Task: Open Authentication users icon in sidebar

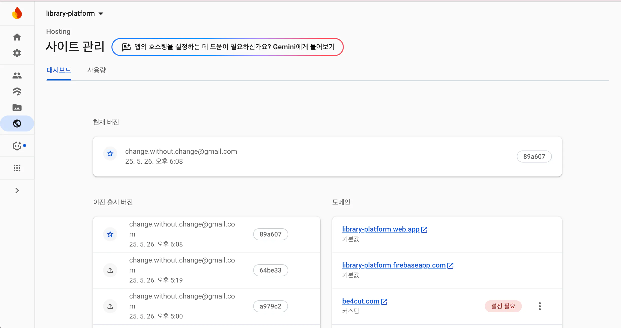Action: [17, 75]
